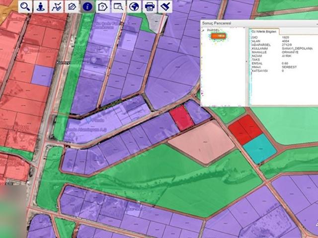318x238 pixels.
Task: Select the highlighted crimson parcel on map
Action: 181,119
